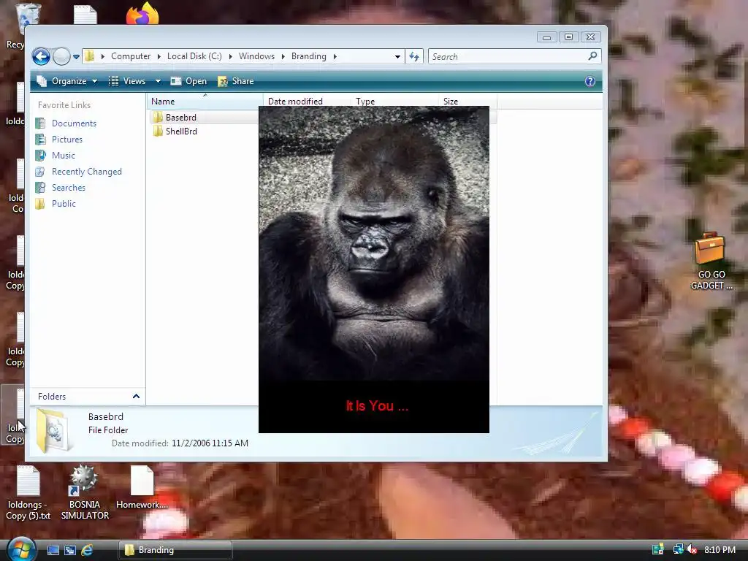Click the network tray icon
The image size is (748, 561).
(677, 549)
